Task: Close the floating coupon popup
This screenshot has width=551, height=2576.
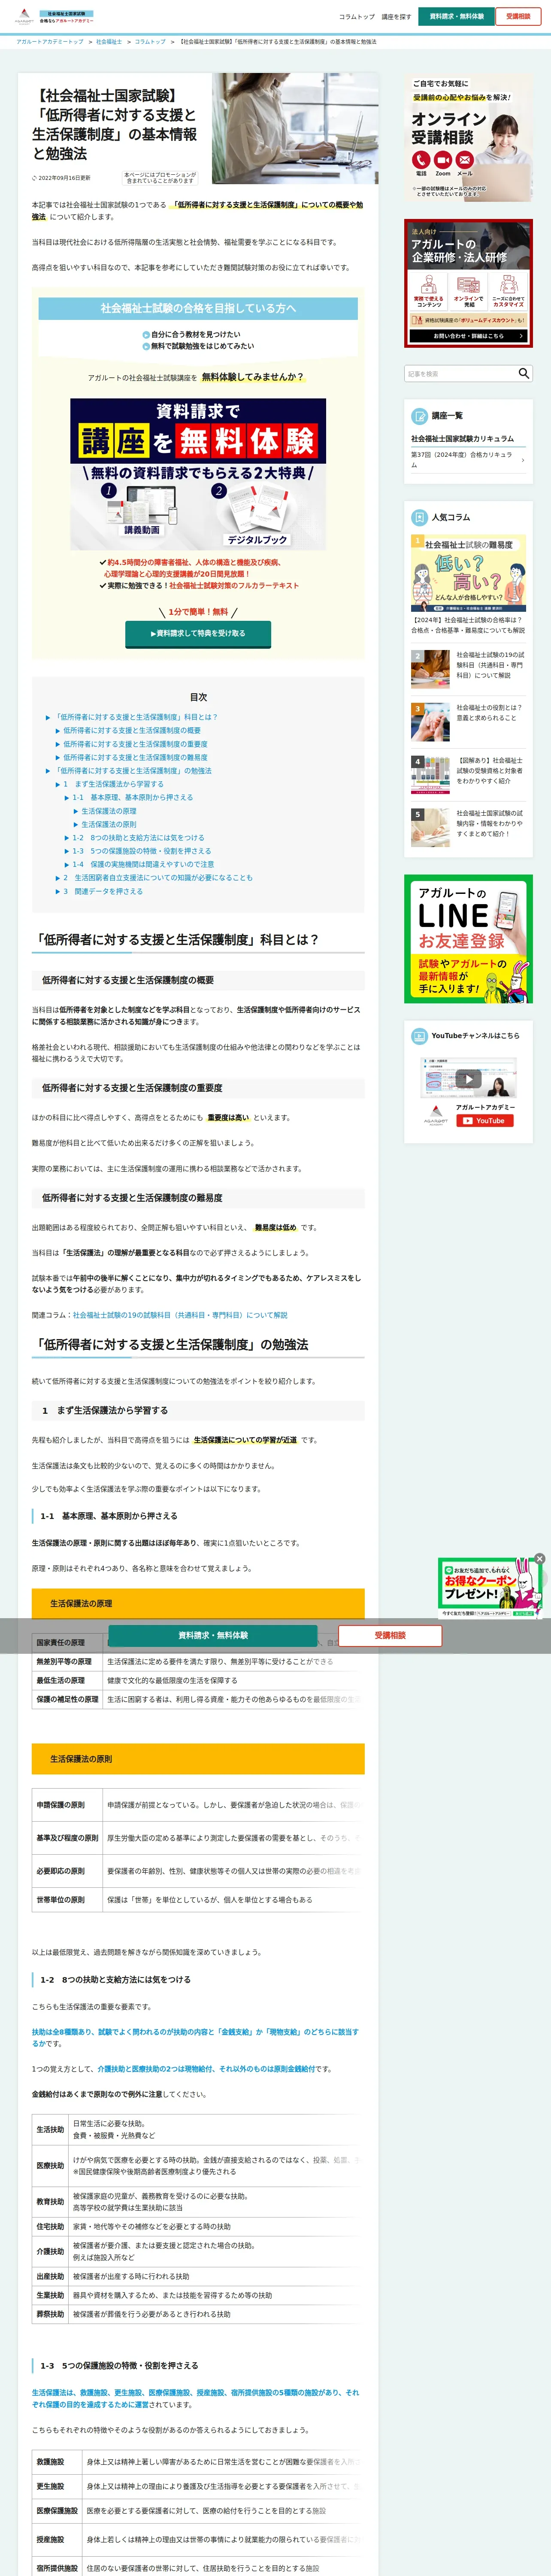Action: [x=540, y=1559]
